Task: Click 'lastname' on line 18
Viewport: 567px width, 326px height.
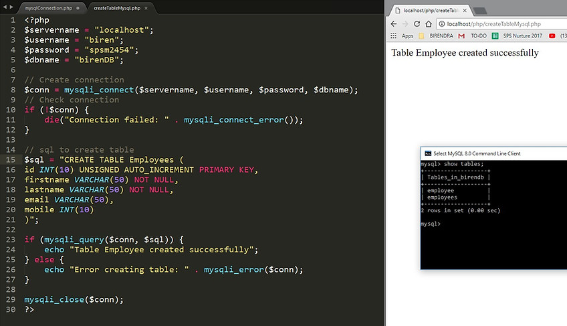Action: pos(44,190)
